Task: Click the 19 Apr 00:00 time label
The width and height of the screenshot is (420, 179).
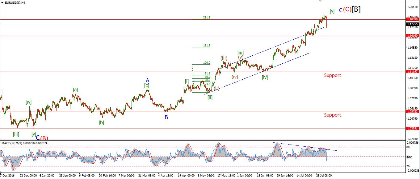Action: (x=186, y=176)
